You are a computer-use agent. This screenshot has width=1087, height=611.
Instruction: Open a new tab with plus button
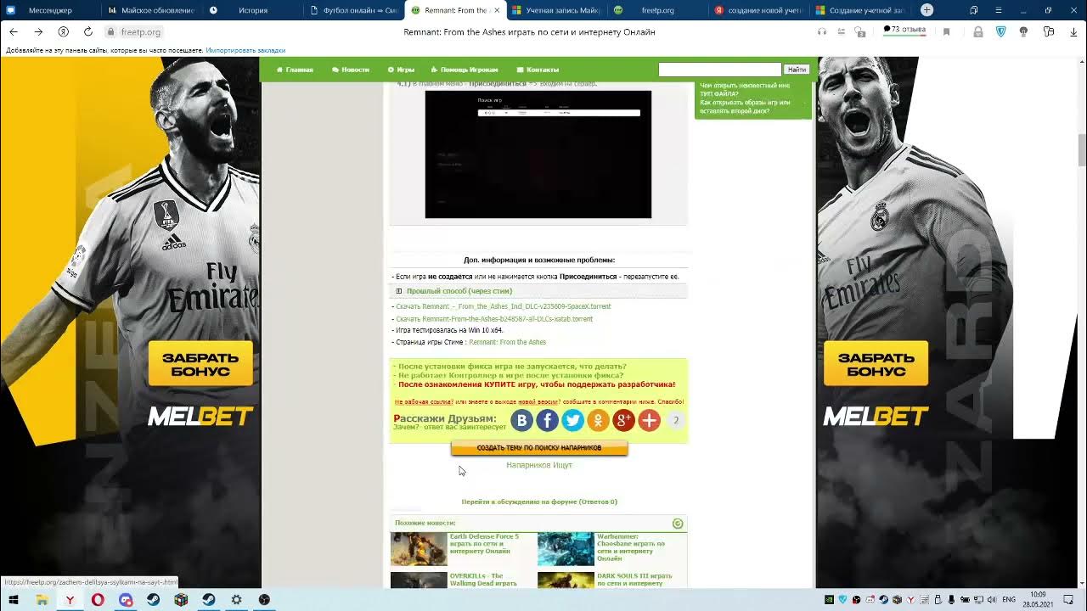click(927, 10)
